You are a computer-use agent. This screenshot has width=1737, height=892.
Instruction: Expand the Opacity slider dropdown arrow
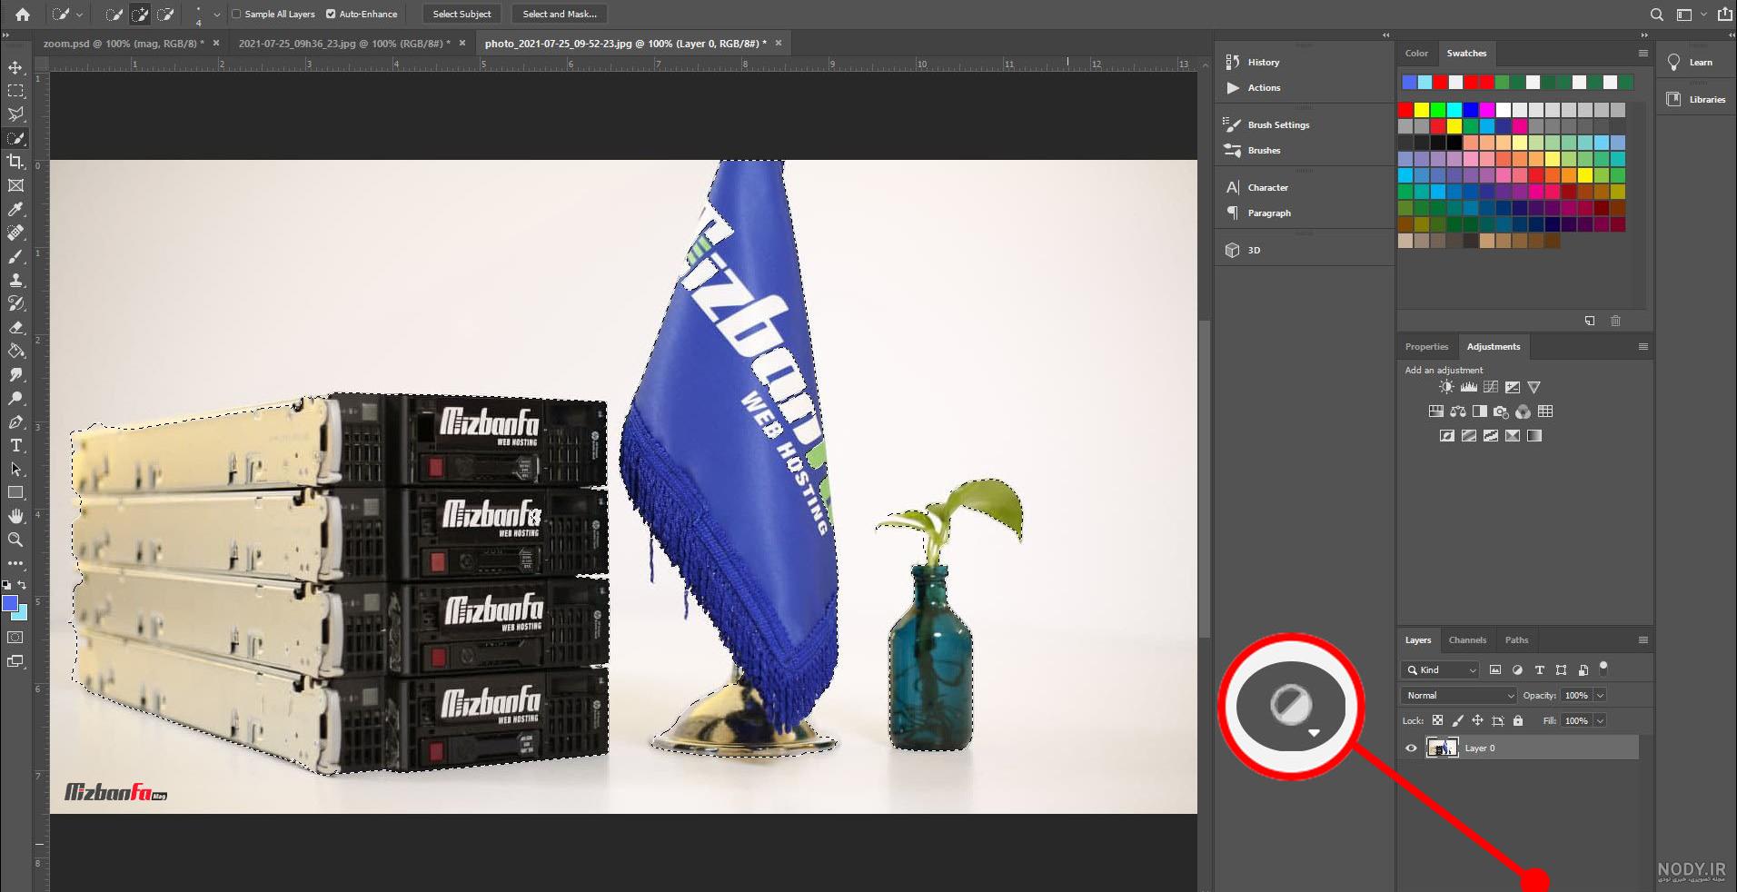point(1600,695)
